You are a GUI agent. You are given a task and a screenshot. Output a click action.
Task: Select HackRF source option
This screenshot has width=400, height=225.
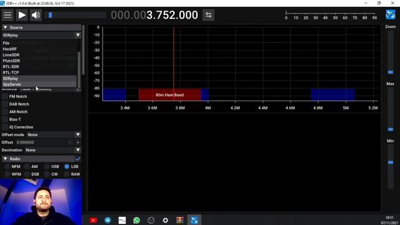pos(39,49)
